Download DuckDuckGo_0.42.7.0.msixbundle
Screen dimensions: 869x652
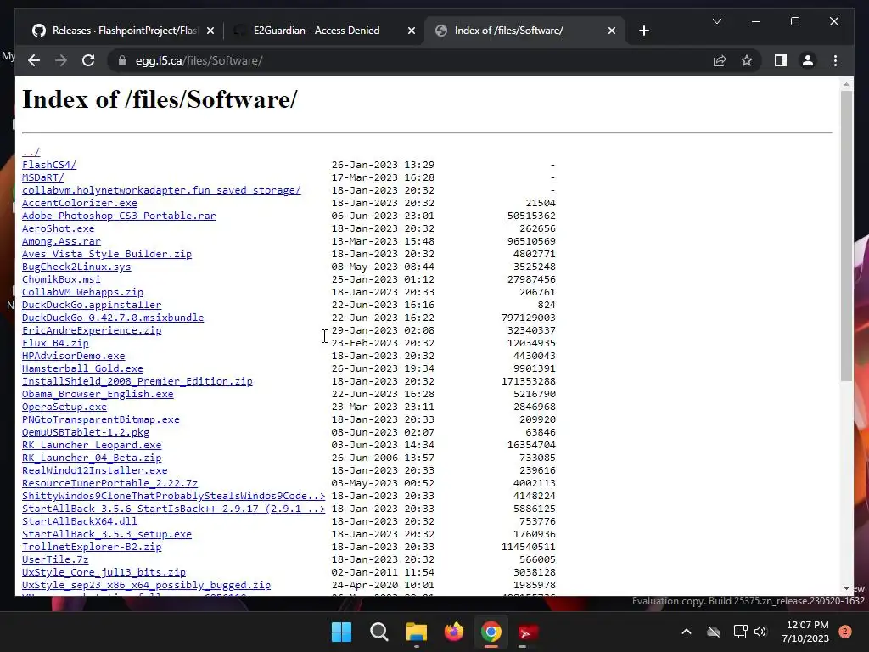[x=113, y=318]
